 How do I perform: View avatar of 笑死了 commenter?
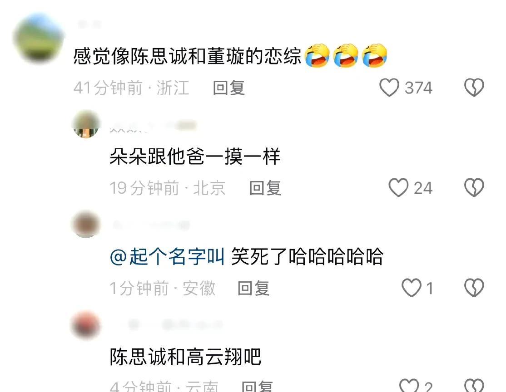coord(86,224)
